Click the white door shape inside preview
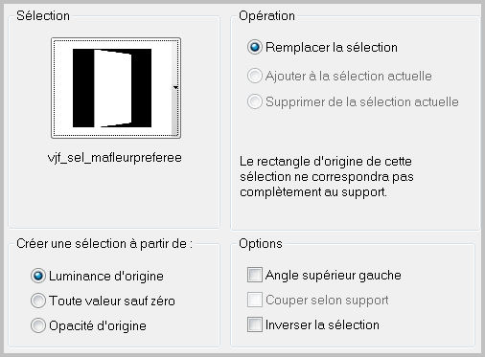Image resolution: width=485 pixels, height=357 pixels. [x=112, y=88]
